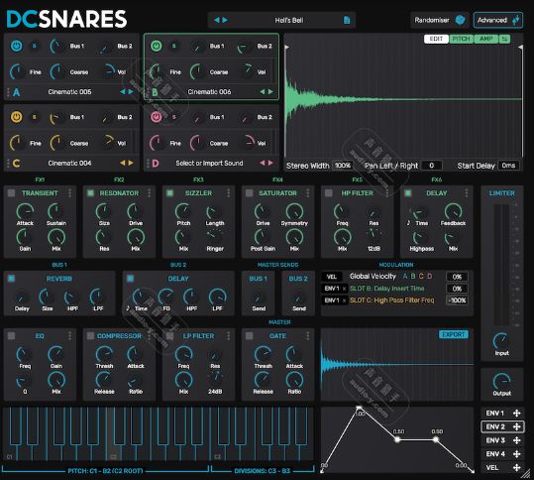Viewport: 534px width, 480px height.
Task: Open the three-dot menu on SATURATOR
Action: [x=307, y=193]
